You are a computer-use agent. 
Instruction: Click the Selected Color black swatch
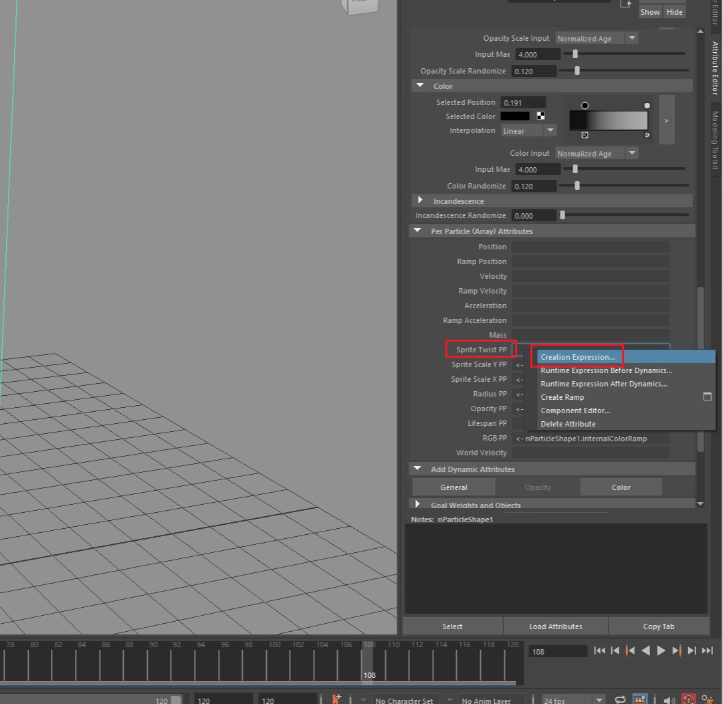(x=515, y=116)
